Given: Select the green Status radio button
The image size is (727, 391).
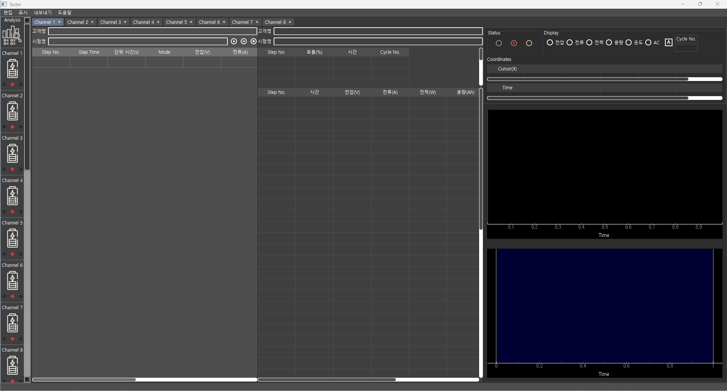Looking at the screenshot, I should (x=499, y=43).
